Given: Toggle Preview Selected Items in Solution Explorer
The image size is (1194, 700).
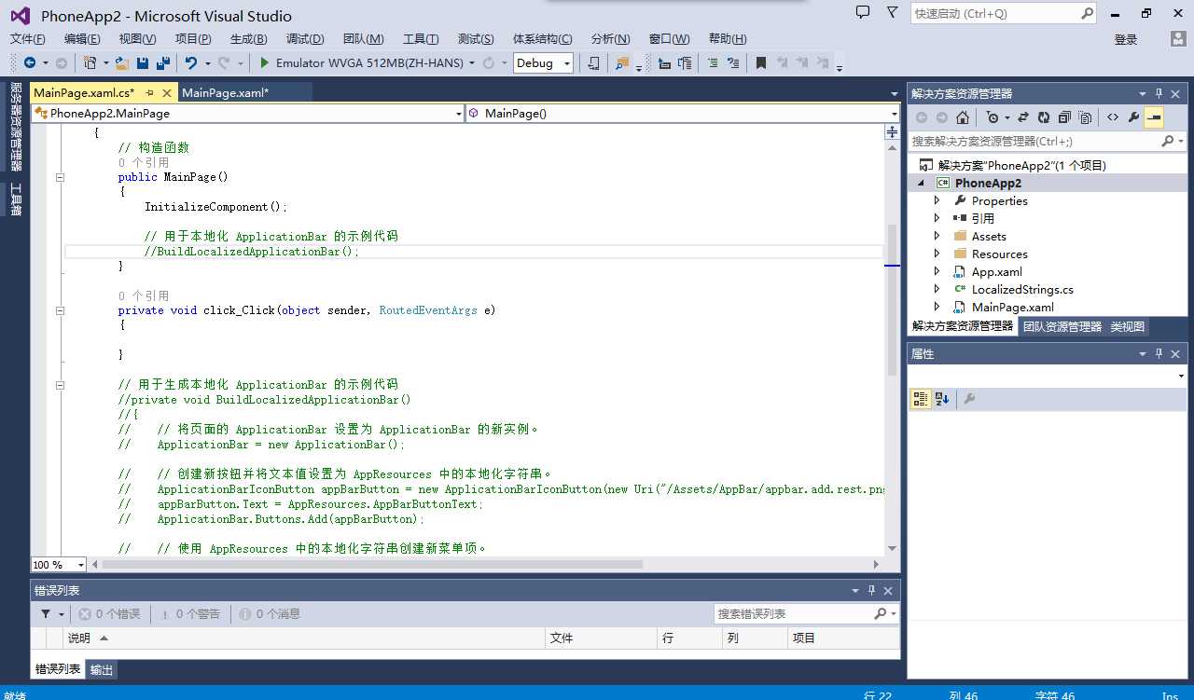Looking at the screenshot, I should 1154,117.
